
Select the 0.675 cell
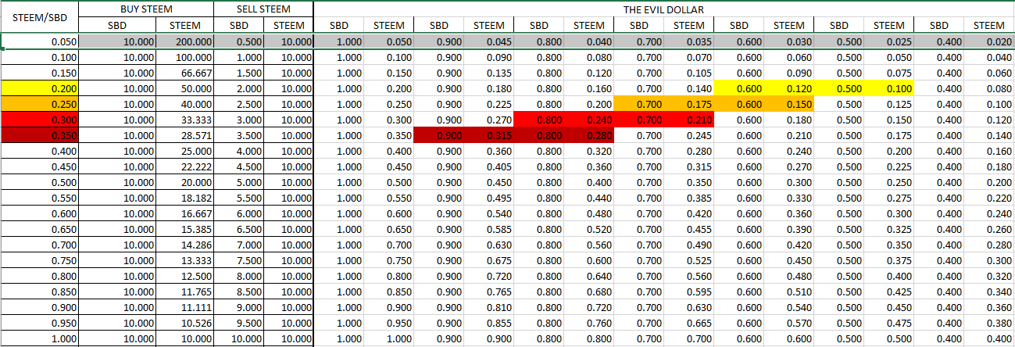click(x=489, y=260)
